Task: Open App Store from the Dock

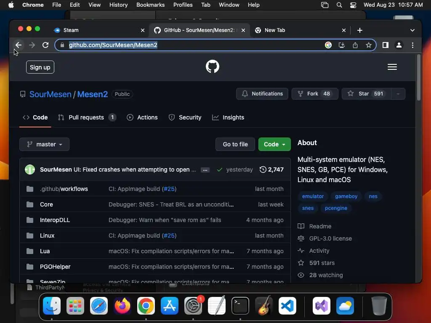Action: pyautogui.click(x=170, y=306)
